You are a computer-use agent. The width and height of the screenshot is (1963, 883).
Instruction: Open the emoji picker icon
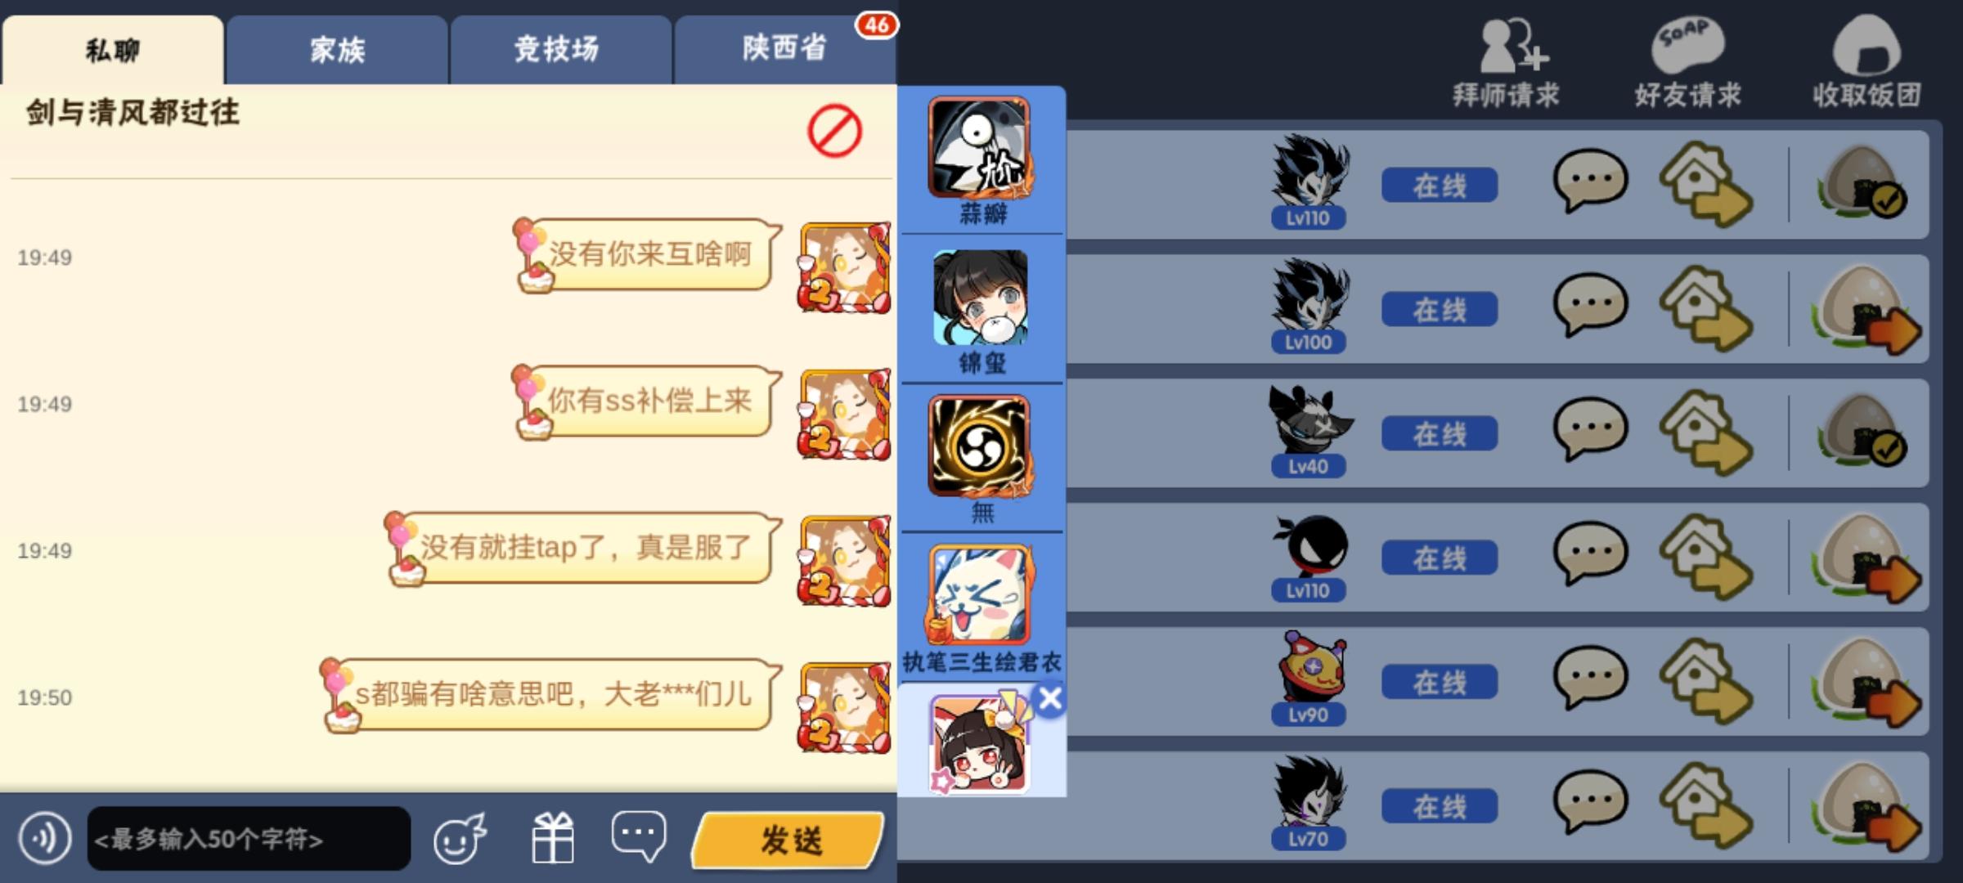(x=460, y=838)
